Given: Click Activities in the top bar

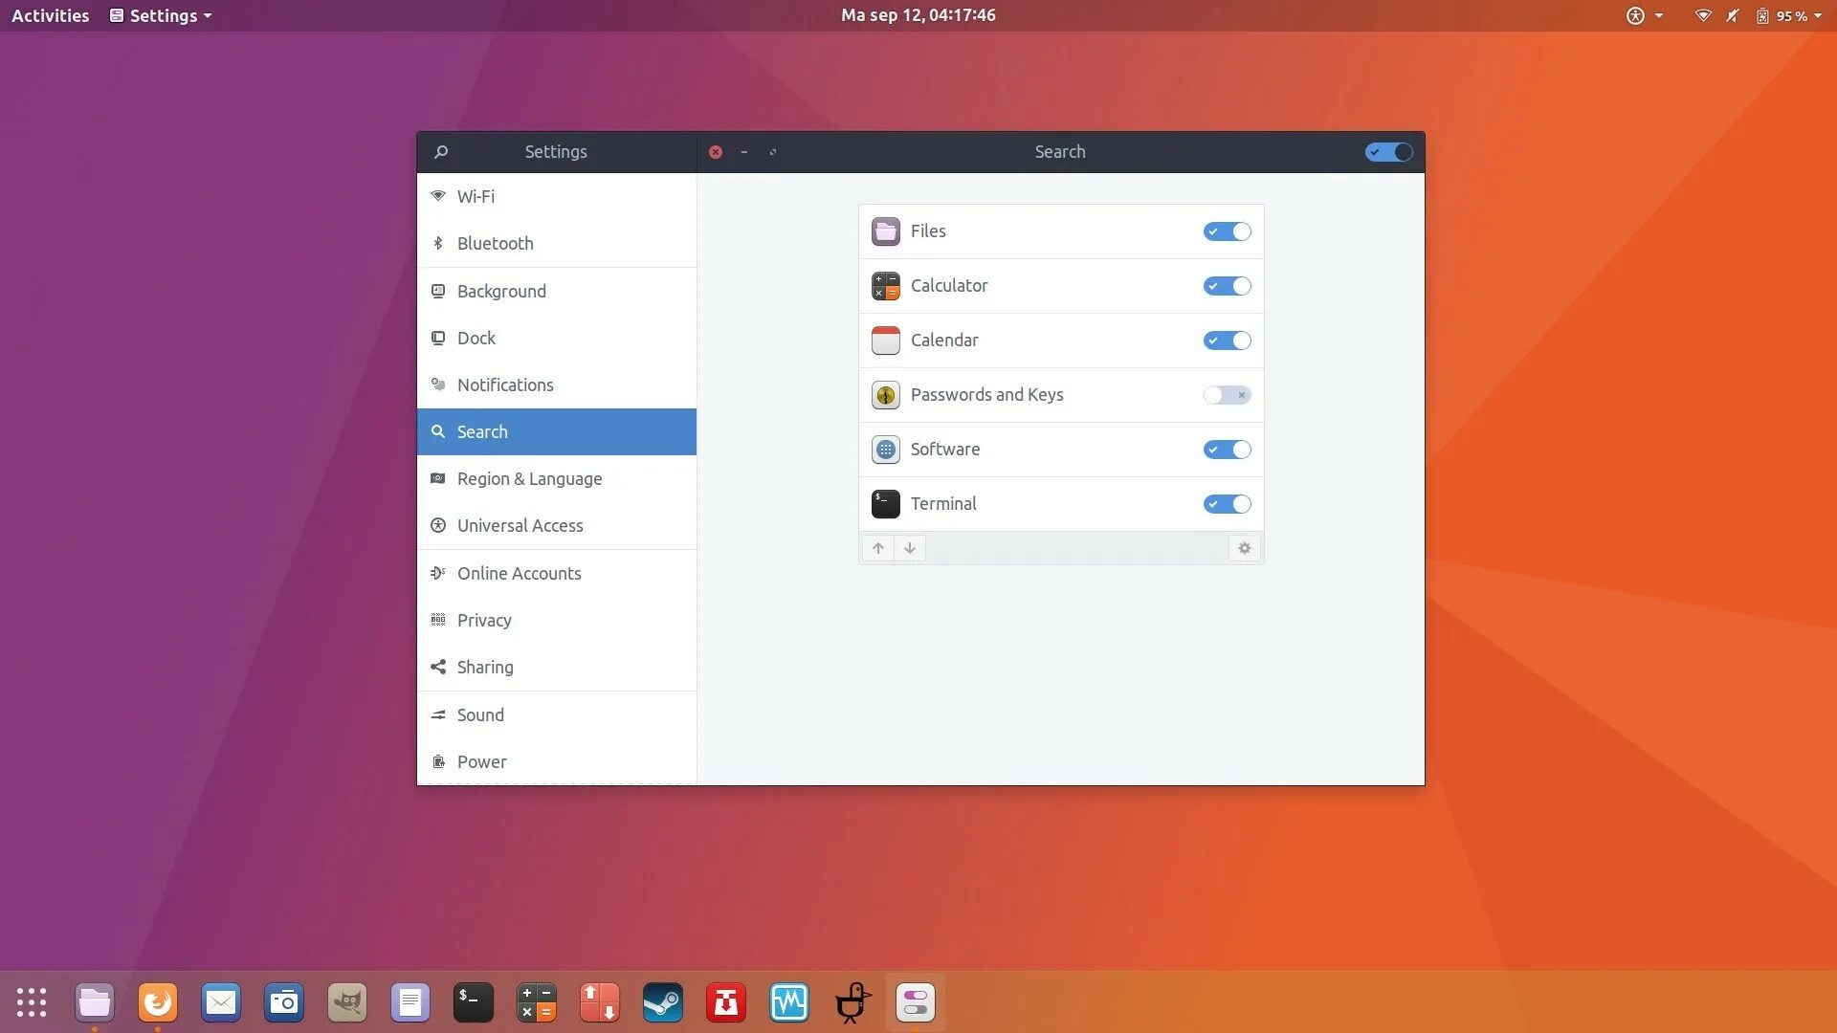Looking at the screenshot, I should (x=50, y=15).
